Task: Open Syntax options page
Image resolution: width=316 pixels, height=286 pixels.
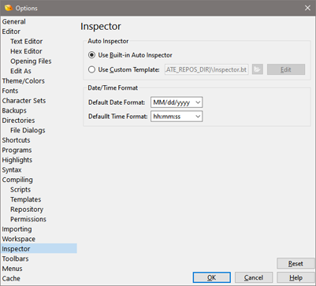Action: pyautogui.click(x=12, y=170)
